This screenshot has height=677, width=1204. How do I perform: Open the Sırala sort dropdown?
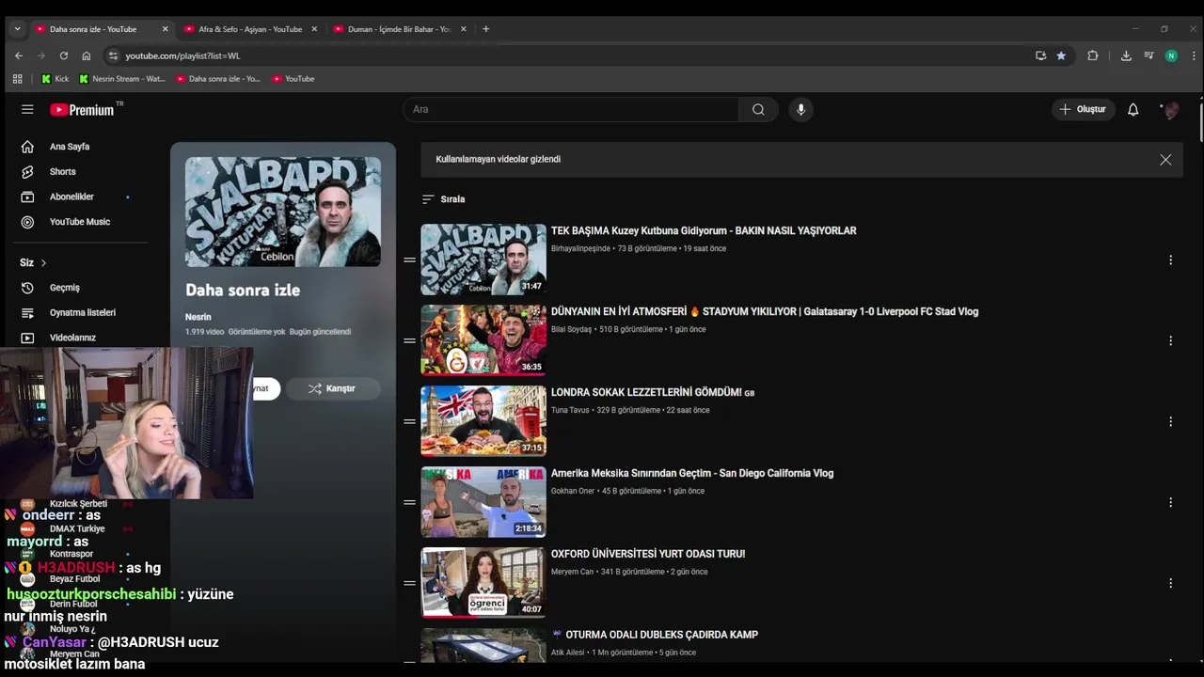click(443, 199)
